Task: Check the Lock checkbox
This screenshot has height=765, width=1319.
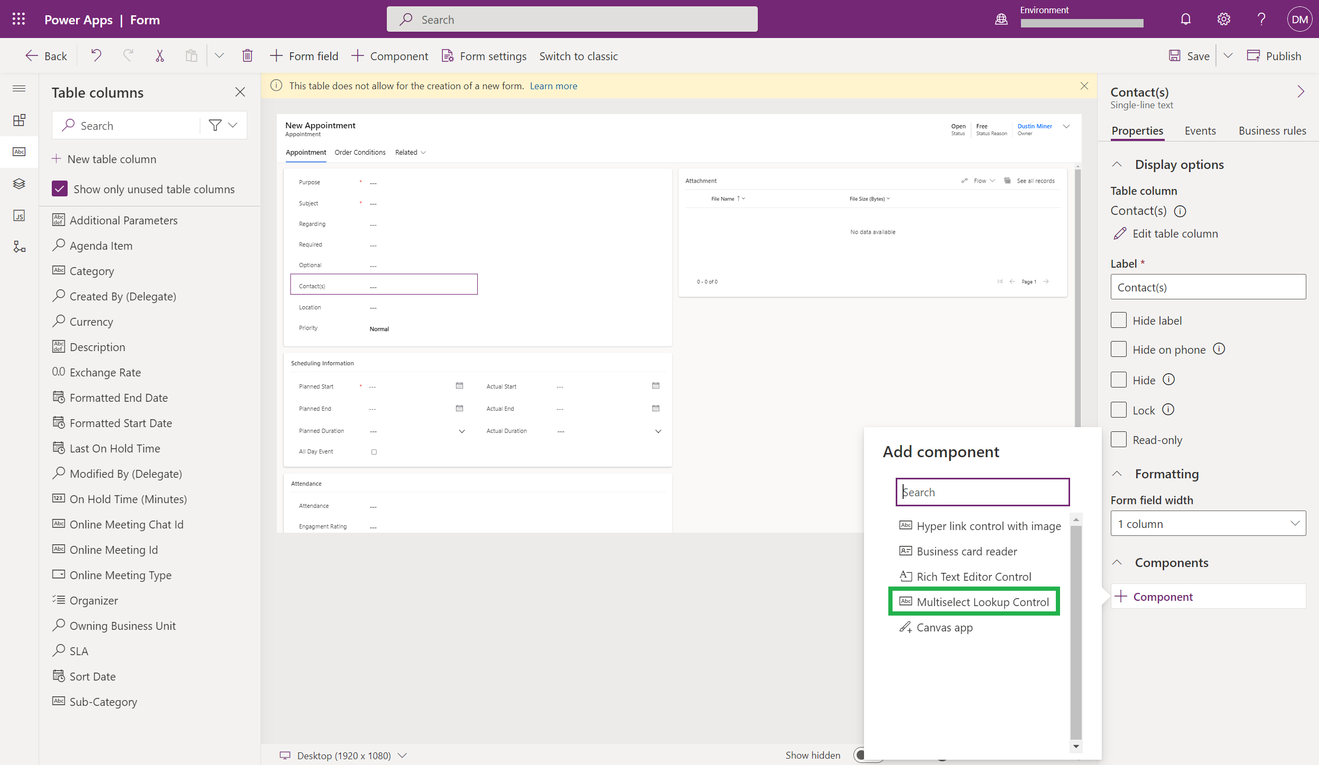Action: coord(1118,410)
